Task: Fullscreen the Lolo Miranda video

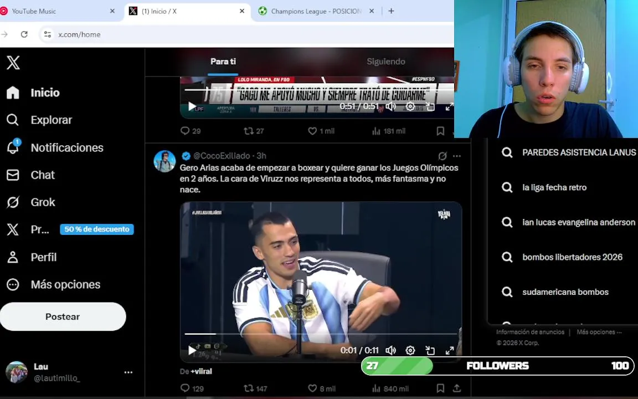Action: [x=450, y=106]
